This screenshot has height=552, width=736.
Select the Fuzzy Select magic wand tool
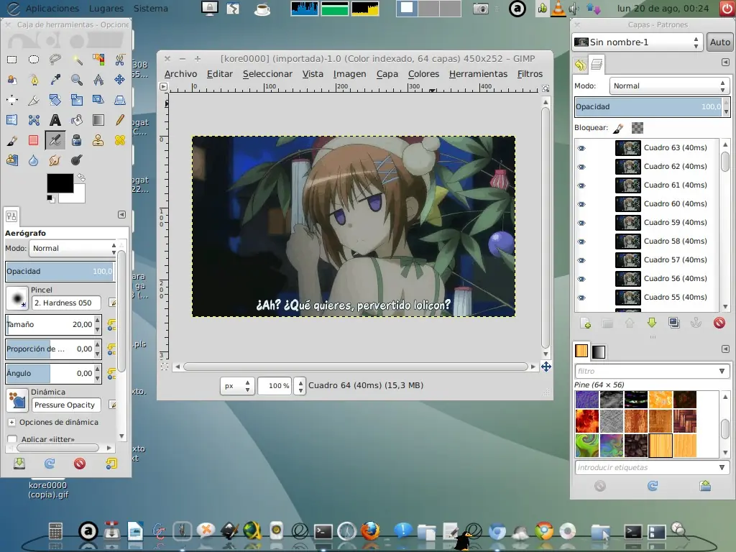pyautogui.click(x=77, y=60)
